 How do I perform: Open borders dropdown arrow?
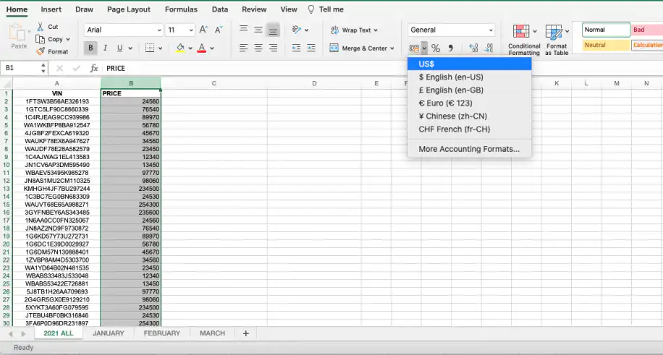pos(160,48)
